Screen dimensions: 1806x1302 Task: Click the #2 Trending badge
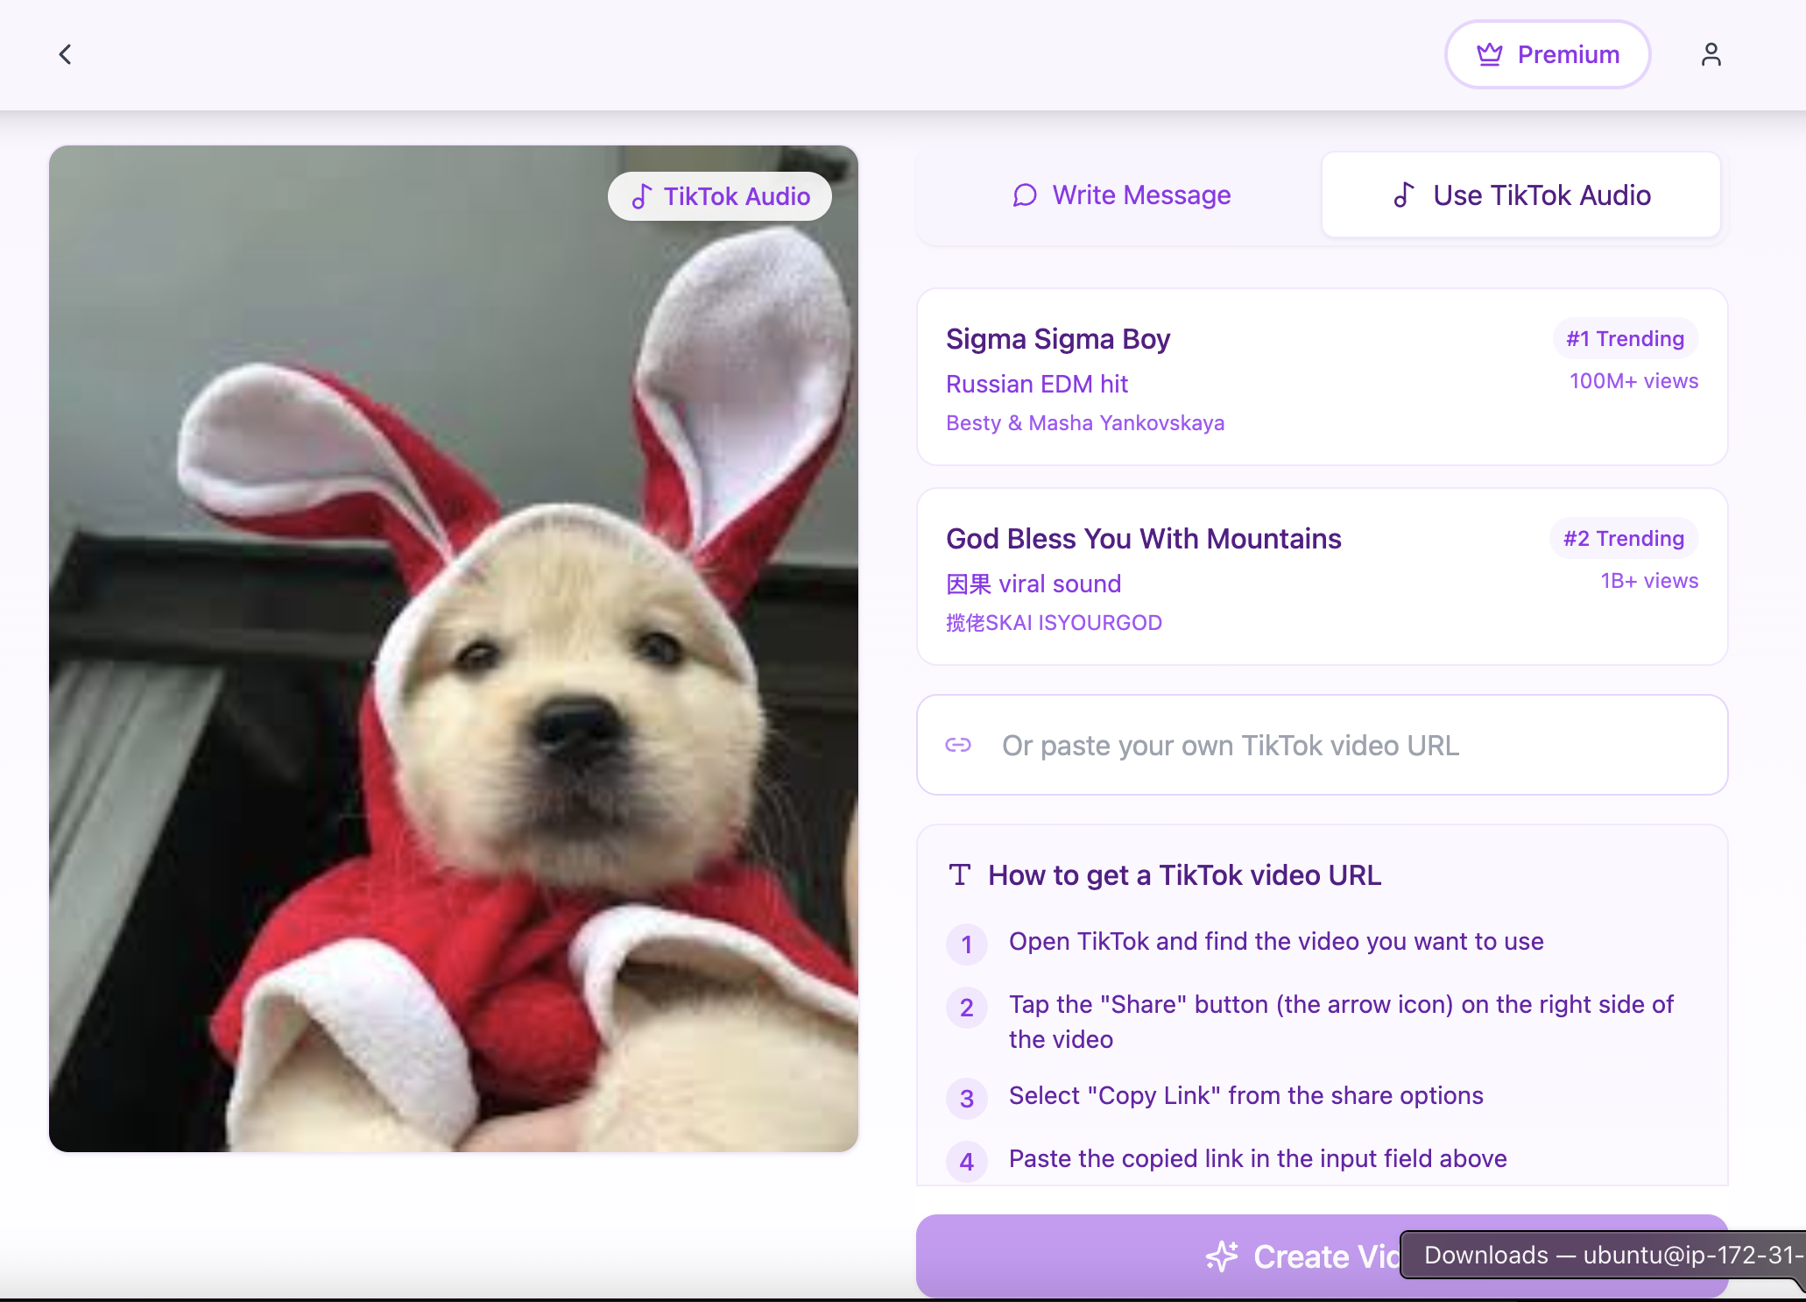point(1623,539)
